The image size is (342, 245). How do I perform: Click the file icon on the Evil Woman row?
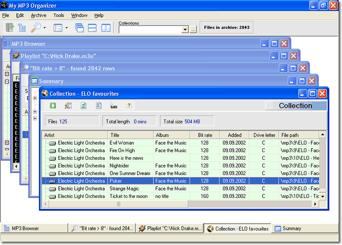[52, 143]
